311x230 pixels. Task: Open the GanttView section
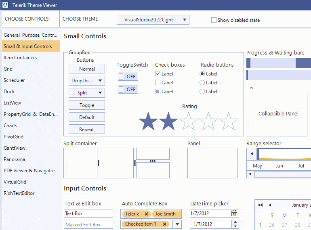tap(31, 148)
